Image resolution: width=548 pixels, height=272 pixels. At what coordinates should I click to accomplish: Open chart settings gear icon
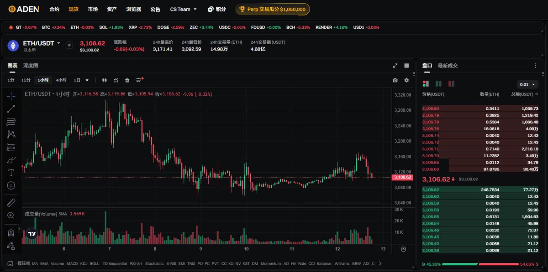406,80
